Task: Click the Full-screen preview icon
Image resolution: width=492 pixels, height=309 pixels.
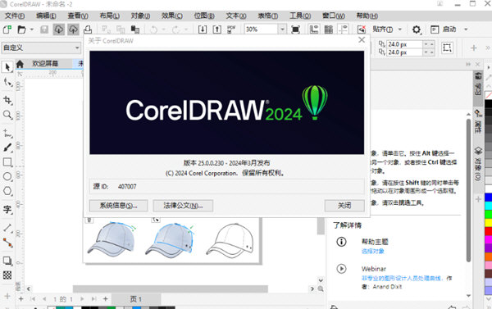Action: click(x=295, y=30)
